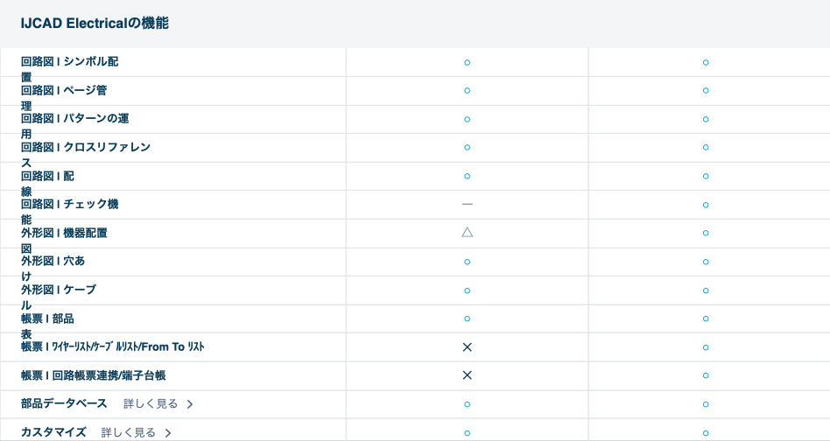The width and height of the screenshot is (830, 441).
Task: Open 詳しく見る link beside カスタマイズ
Action: click(129, 432)
